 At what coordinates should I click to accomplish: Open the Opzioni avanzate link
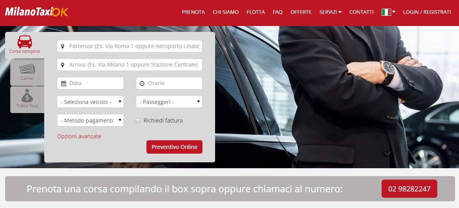(x=79, y=136)
